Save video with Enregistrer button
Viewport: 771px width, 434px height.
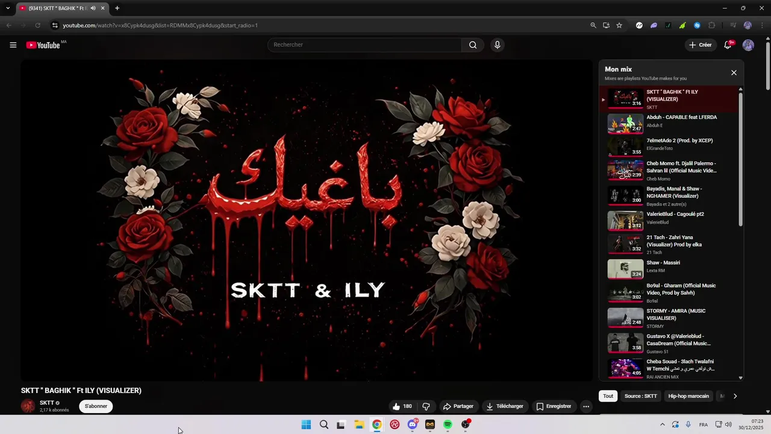click(554, 406)
